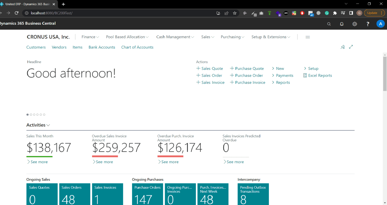Select the third headline carousel dot
Screen dimensions: 387x205
[x=34, y=115]
